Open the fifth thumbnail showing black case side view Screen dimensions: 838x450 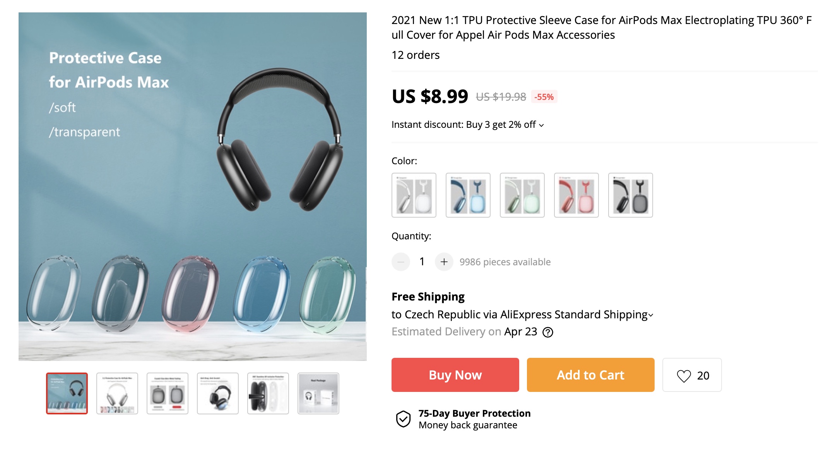[x=268, y=393]
